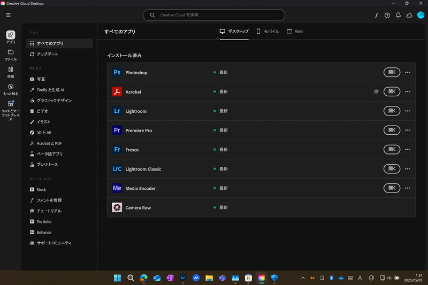Image resolution: width=428 pixels, height=285 pixels.
Task: Click the Fresco app icon
Action: [117, 150]
